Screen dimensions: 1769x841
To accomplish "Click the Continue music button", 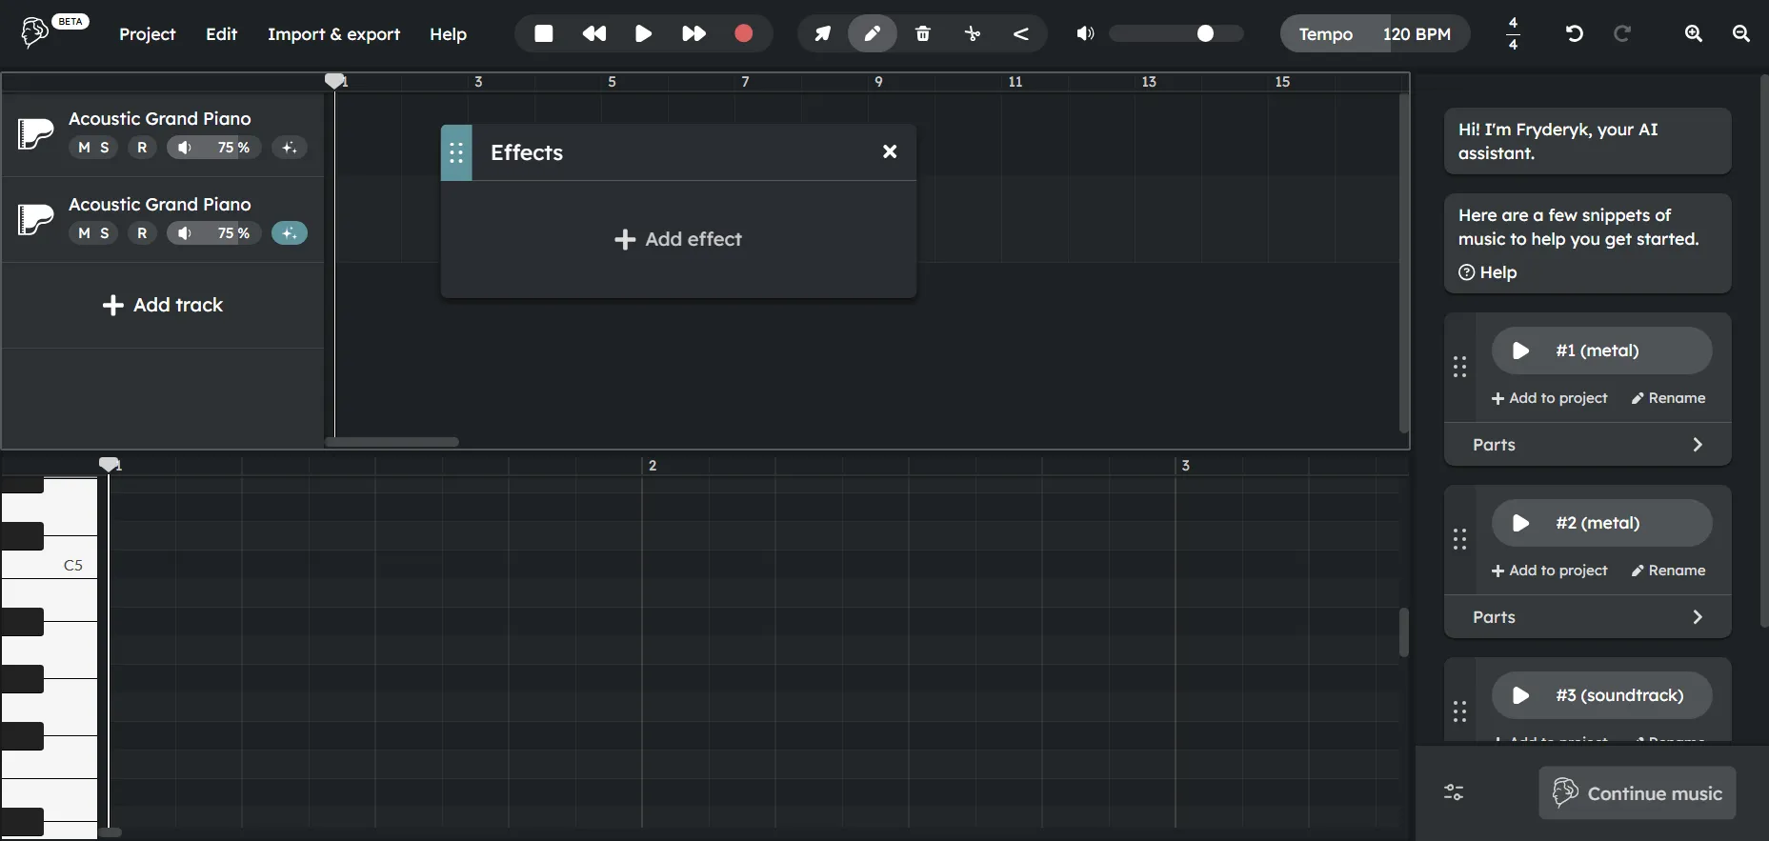I will (1637, 793).
